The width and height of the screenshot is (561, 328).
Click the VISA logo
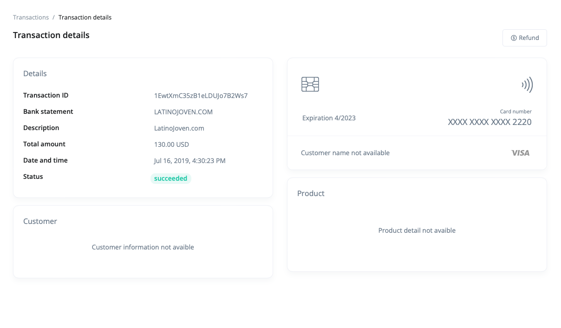tap(520, 153)
